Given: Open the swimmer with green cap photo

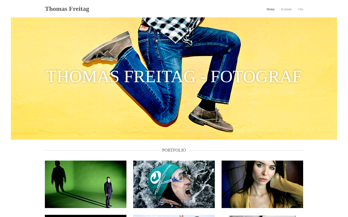Looking at the screenshot, I should (x=174, y=184).
